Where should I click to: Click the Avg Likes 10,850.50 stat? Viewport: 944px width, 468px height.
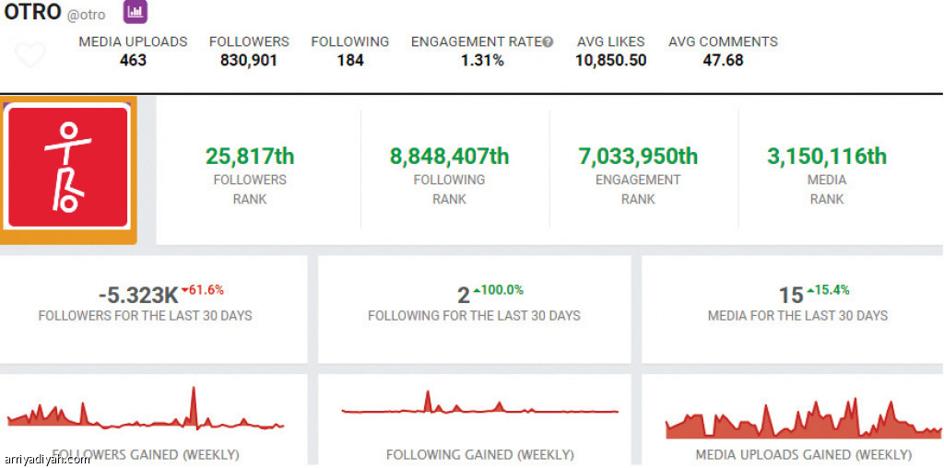click(611, 52)
